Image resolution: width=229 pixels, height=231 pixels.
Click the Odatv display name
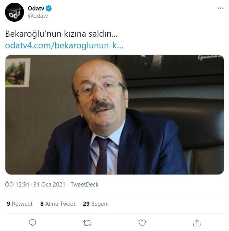point(36,9)
